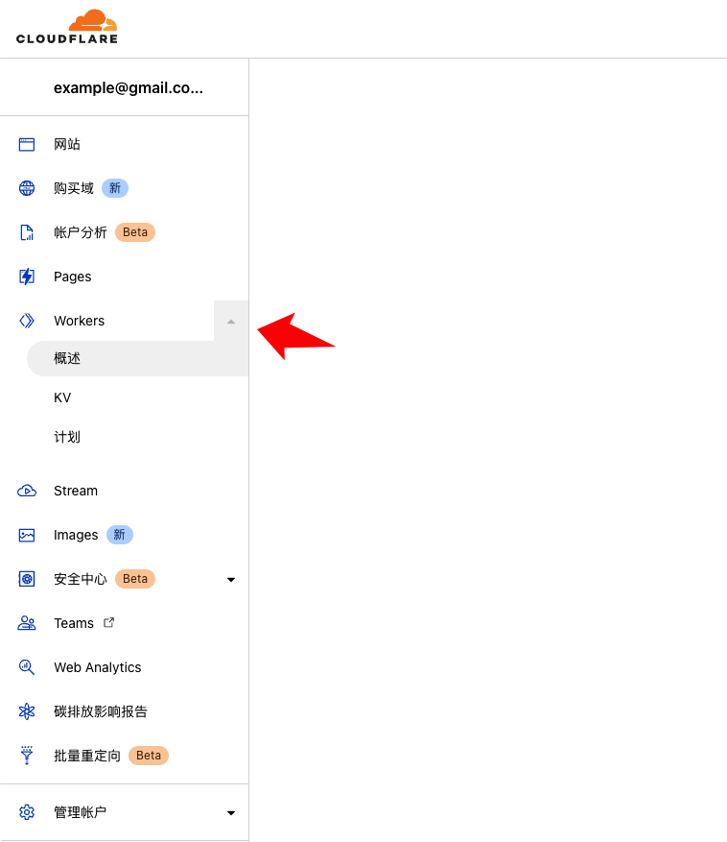Click the Stream cloud play icon

coord(27,491)
